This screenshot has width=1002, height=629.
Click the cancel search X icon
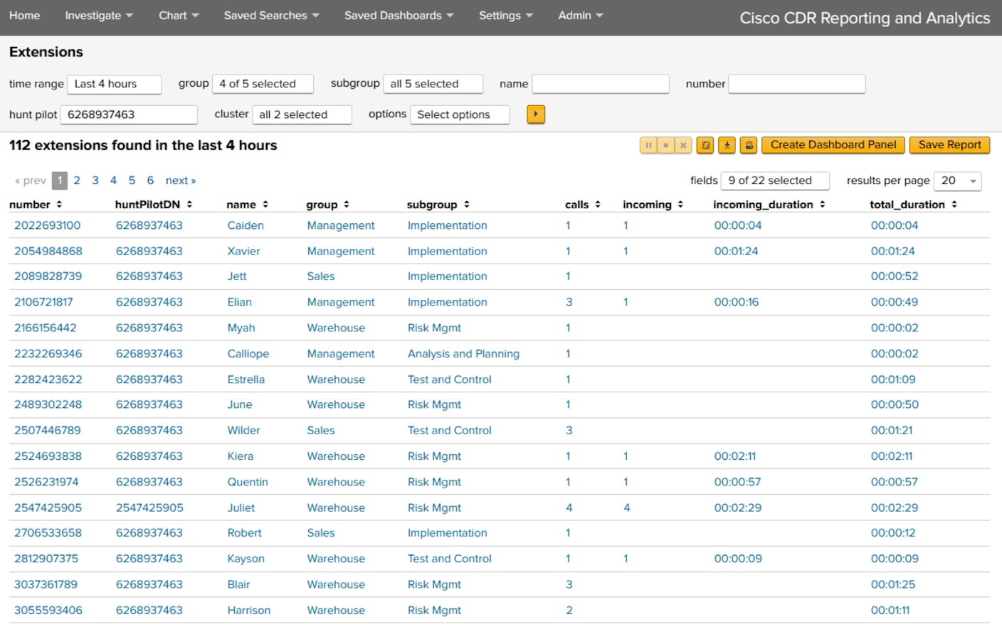(x=683, y=146)
